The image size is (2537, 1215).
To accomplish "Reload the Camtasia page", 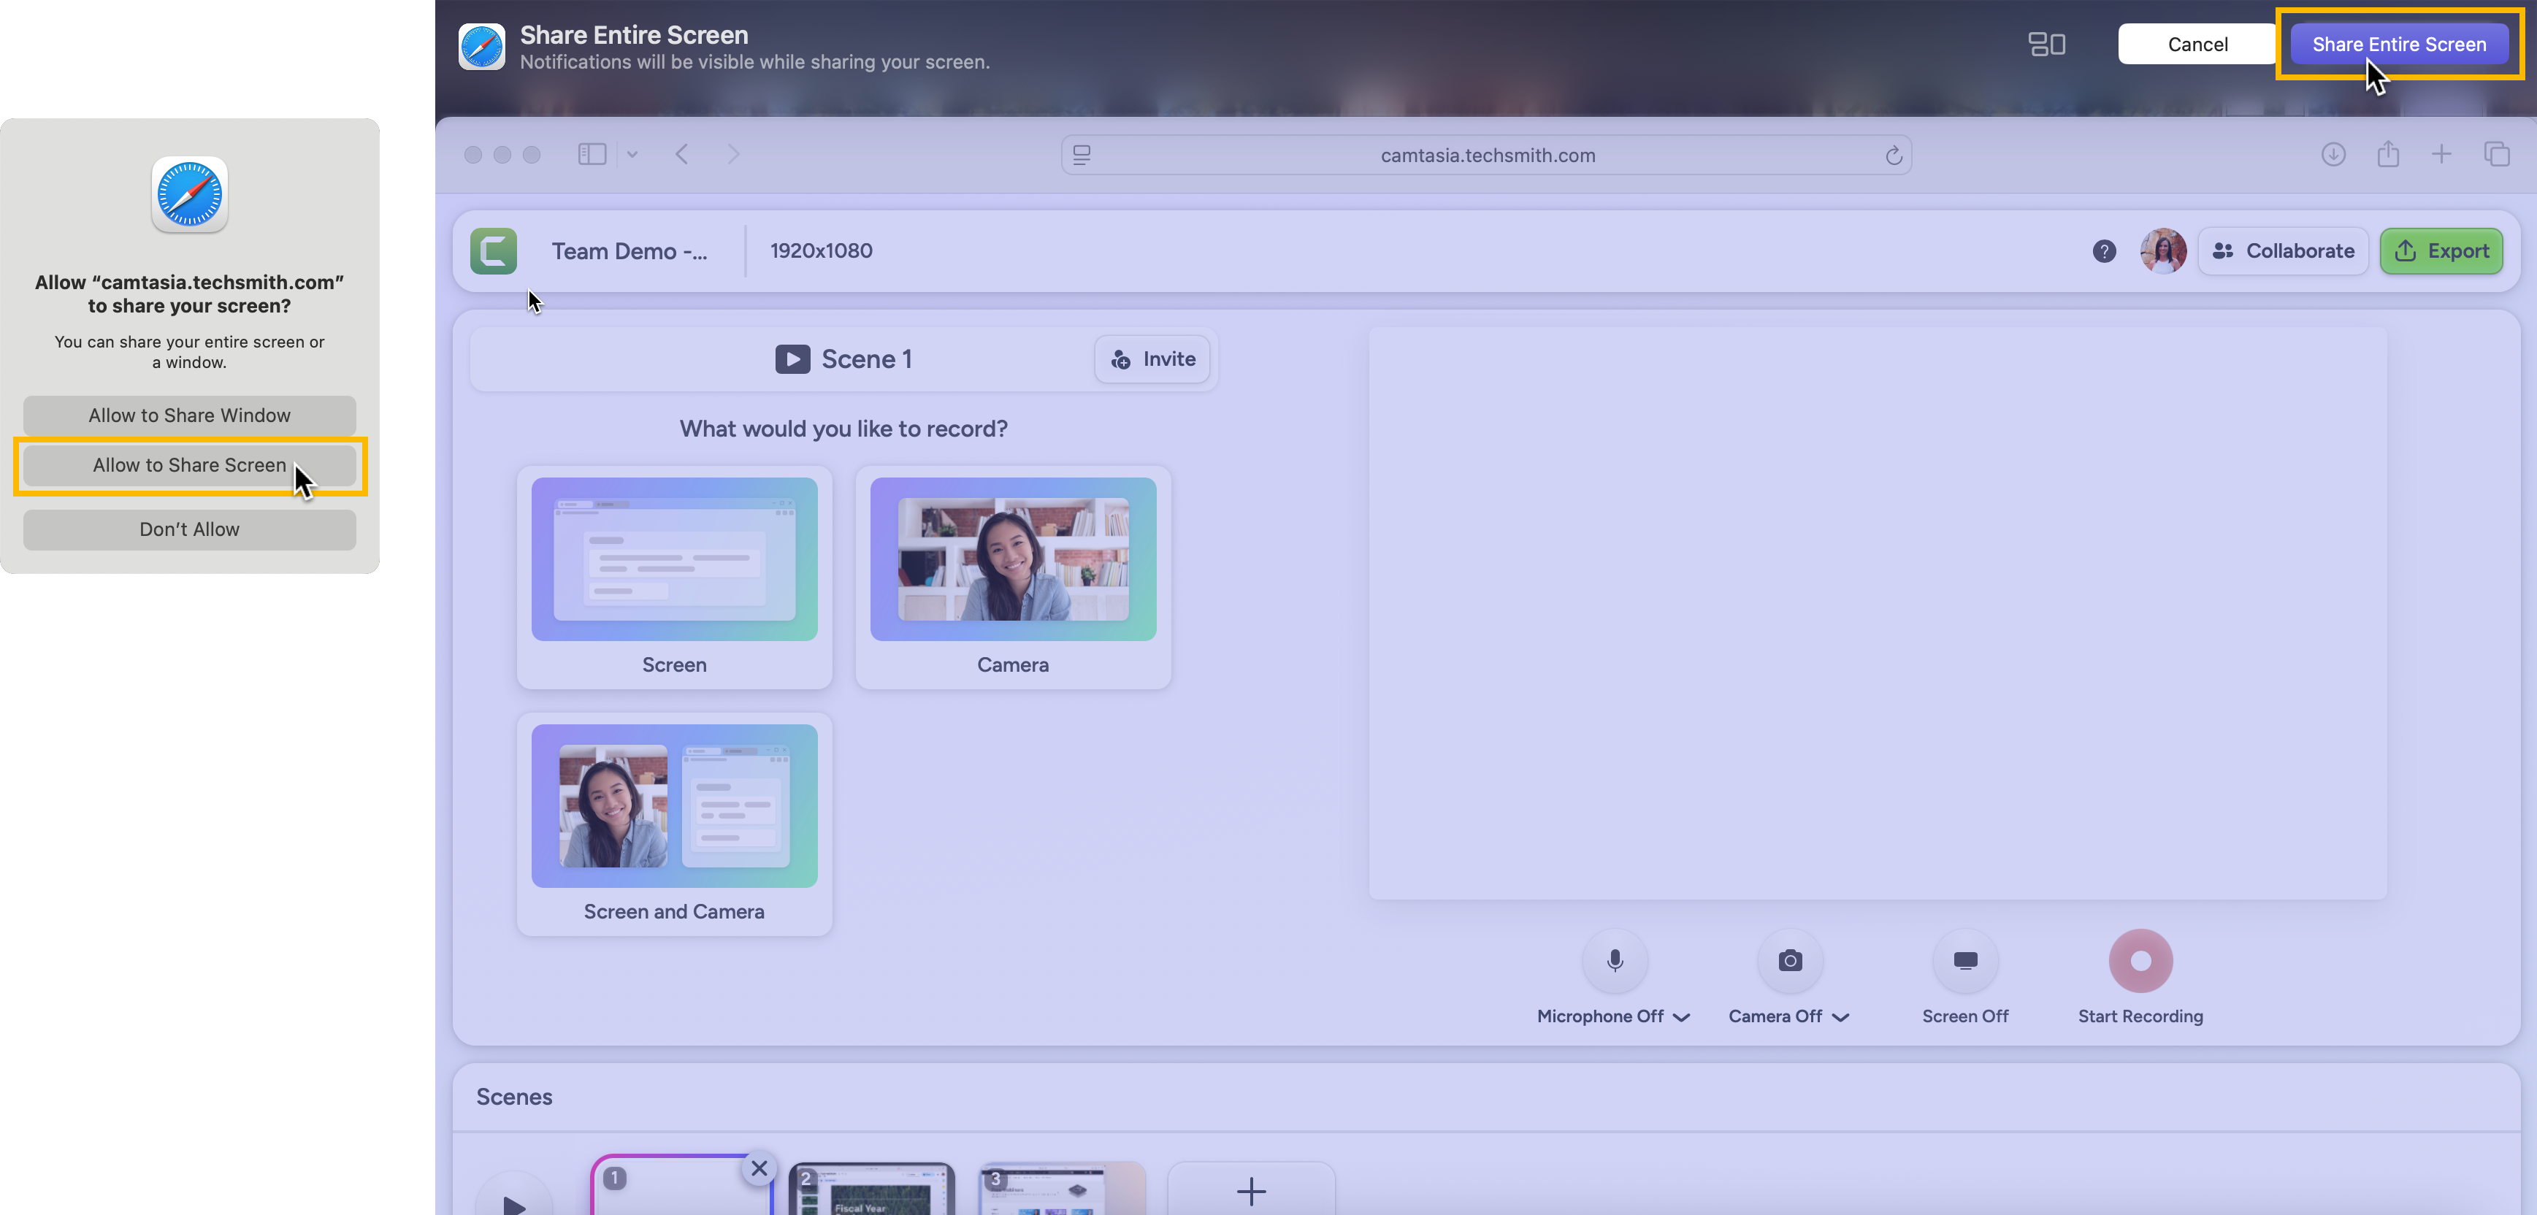I will click(1893, 156).
